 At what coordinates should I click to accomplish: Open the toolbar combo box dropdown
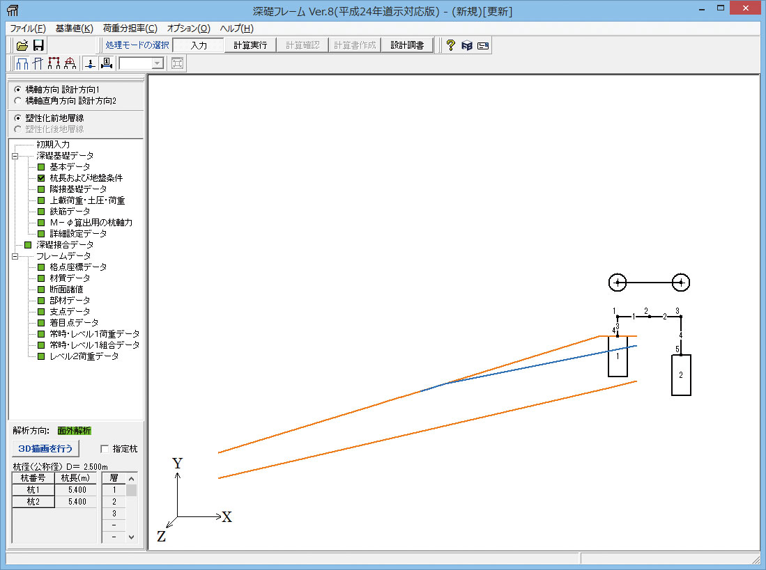[157, 63]
